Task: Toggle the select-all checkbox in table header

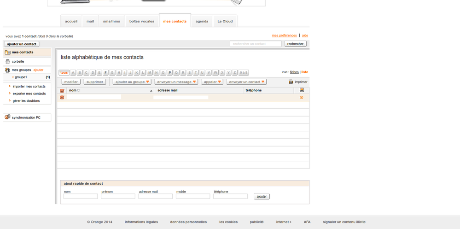Action: click(x=62, y=91)
